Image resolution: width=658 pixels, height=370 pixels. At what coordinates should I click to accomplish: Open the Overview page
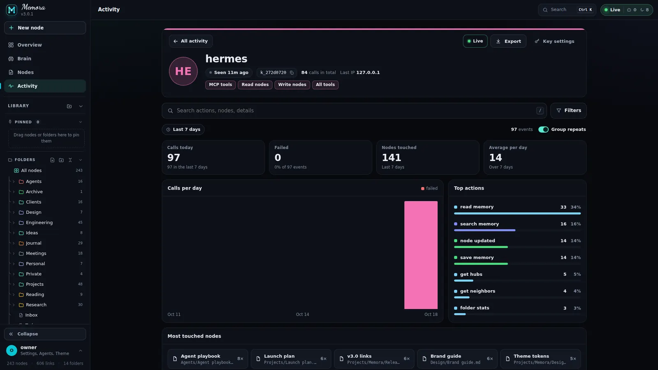click(x=45, y=45)
